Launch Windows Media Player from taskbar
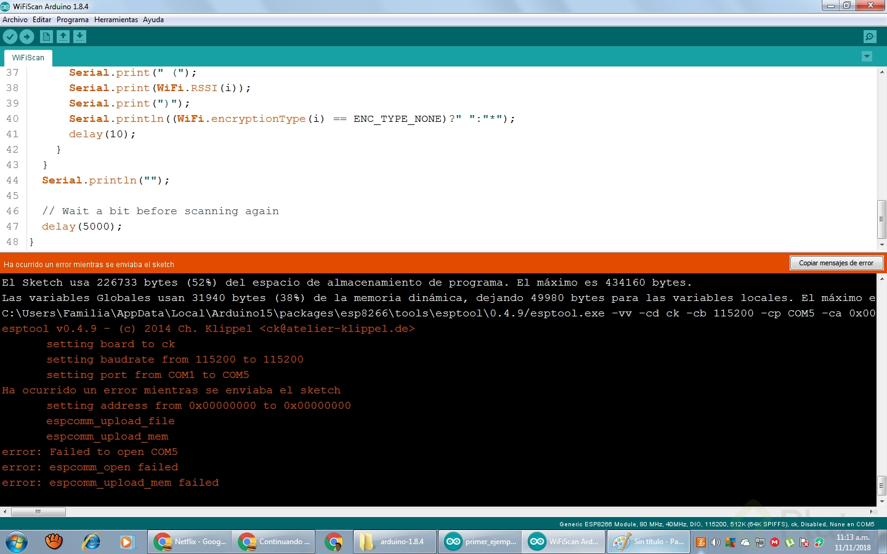 [x=126, y=542]
